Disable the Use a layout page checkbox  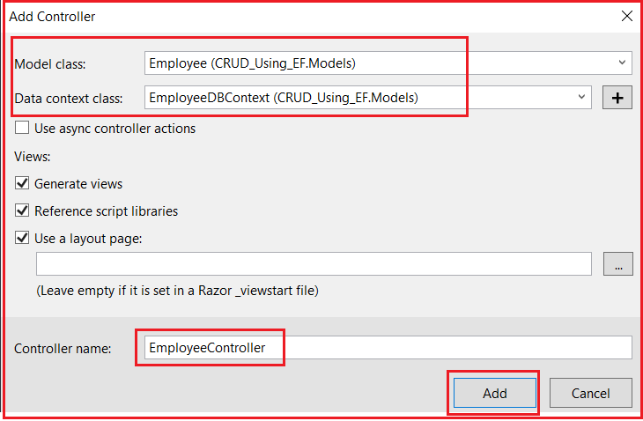[x=22, y=238]
